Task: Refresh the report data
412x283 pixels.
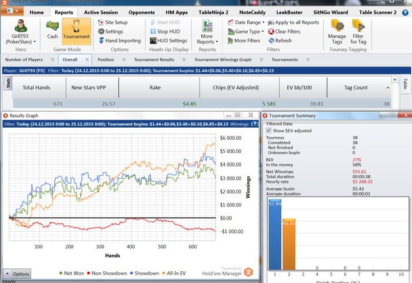Action: tap(280, 41)
